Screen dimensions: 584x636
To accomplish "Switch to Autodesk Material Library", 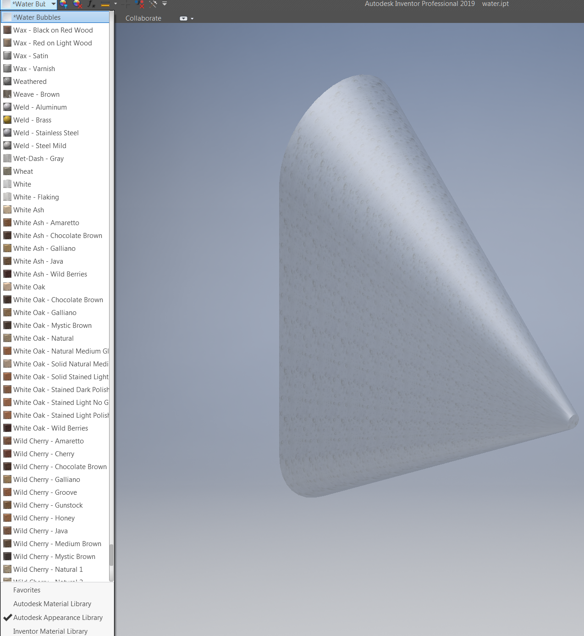I will coord(57,604).
